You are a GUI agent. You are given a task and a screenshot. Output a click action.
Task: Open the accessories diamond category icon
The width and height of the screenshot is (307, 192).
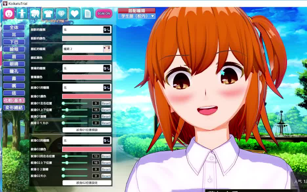[61, 13]
